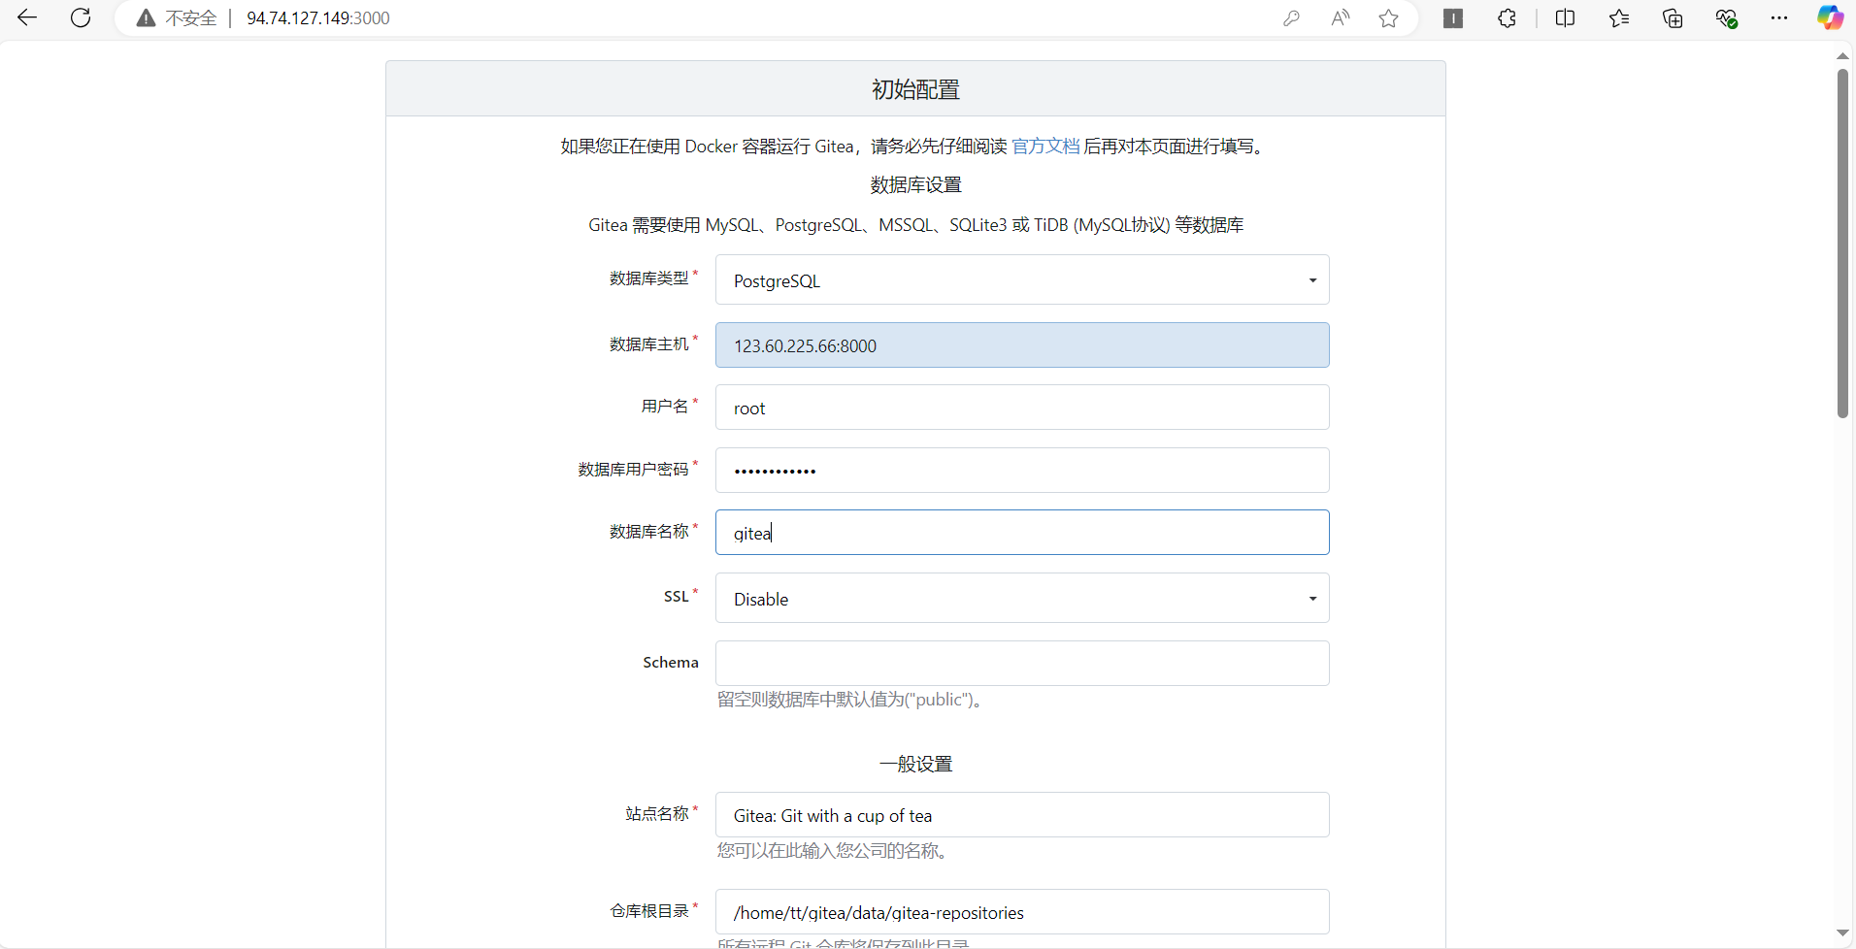Open the browser Extensions menu

tap(1508, 17)
